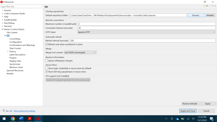The image size is (217, 122).
Task: Select Staging View preferences
Action: pyautogui.click(x=15, y=61)
